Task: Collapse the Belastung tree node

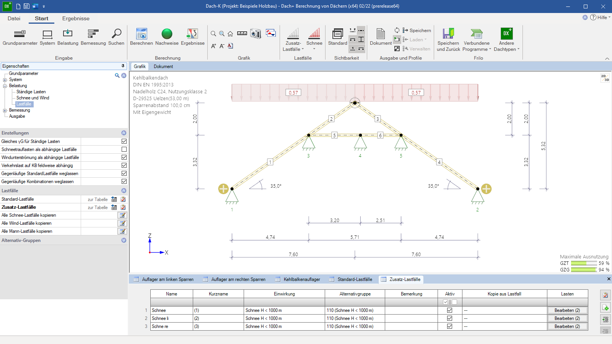Action: [5, 86]
